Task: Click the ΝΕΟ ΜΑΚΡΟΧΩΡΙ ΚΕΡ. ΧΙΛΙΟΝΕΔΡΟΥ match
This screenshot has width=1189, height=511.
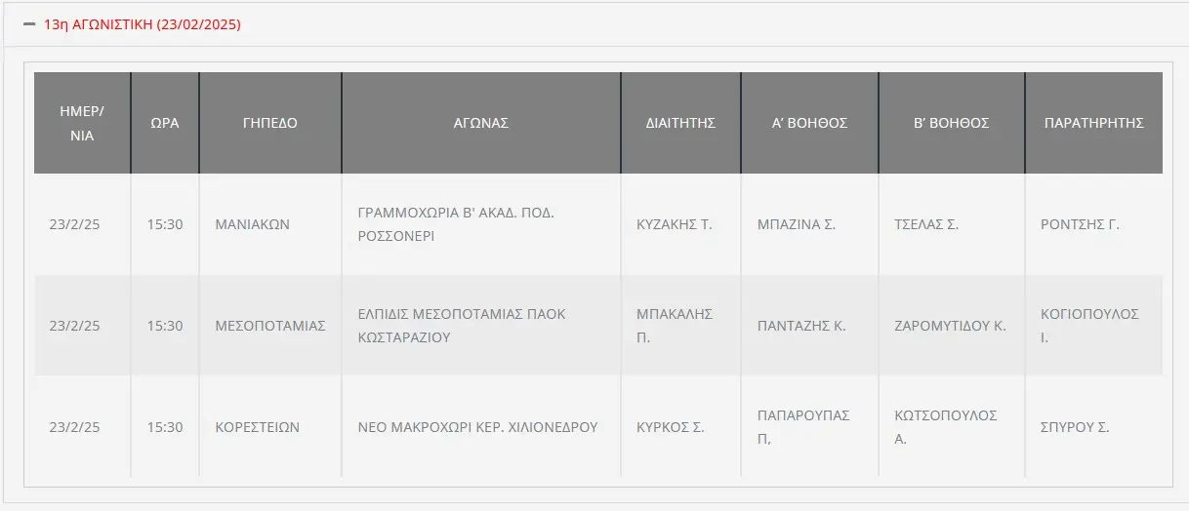Action: pos(478,427)
